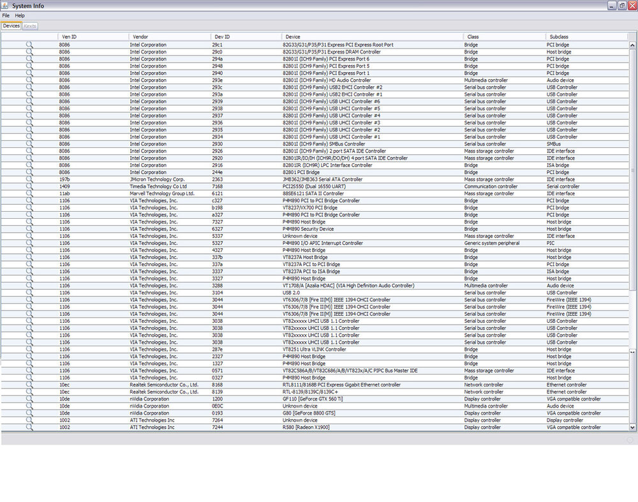
Task: Select the USB 2.0 device row
Action: [x=319, y=292]
